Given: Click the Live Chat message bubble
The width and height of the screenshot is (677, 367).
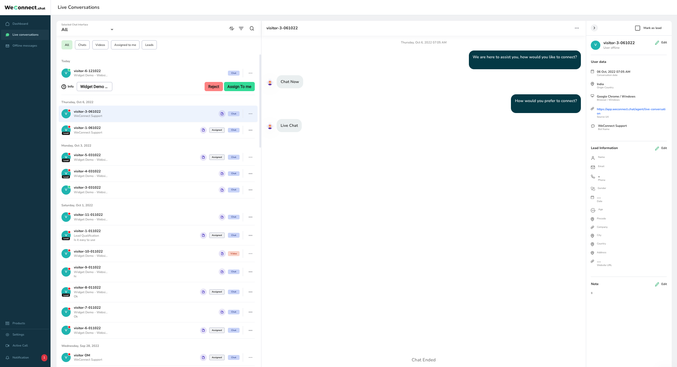Looking at the screenshot, I should click(289, 125).
